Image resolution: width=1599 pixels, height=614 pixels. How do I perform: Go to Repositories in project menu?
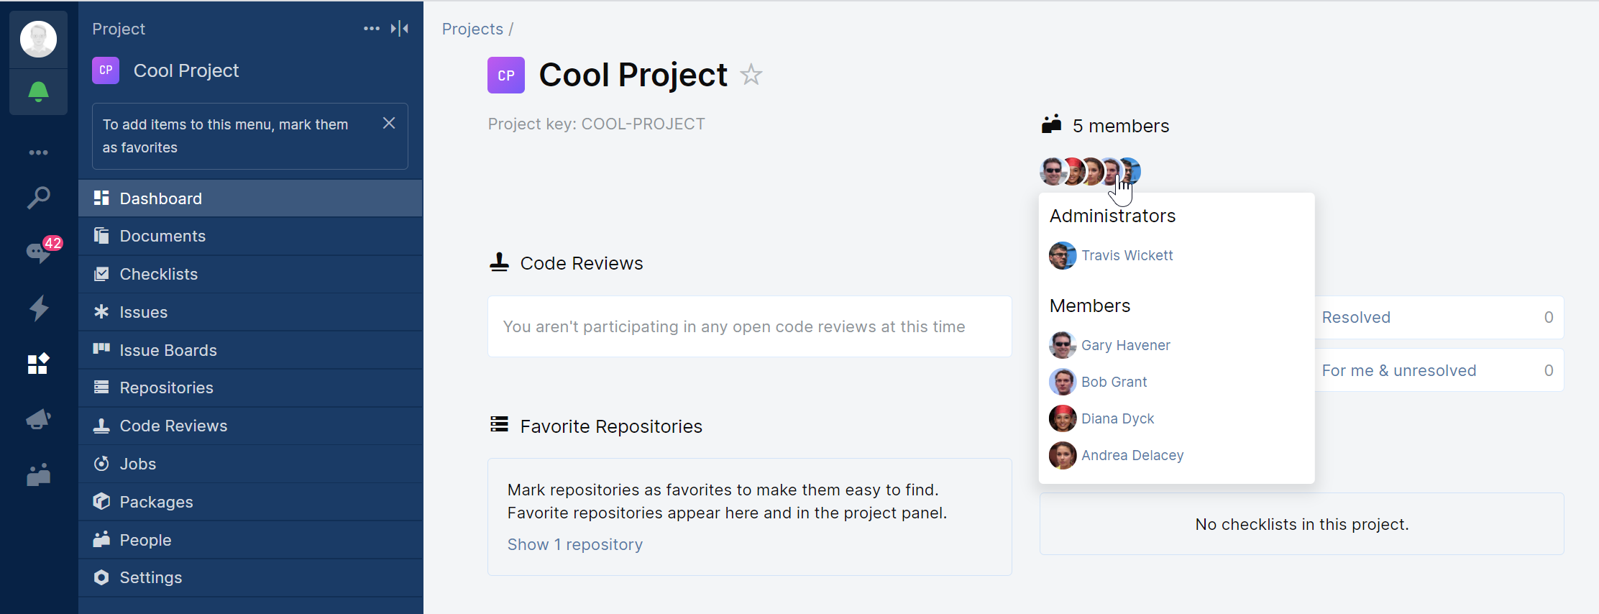click(x=166, y=388)
